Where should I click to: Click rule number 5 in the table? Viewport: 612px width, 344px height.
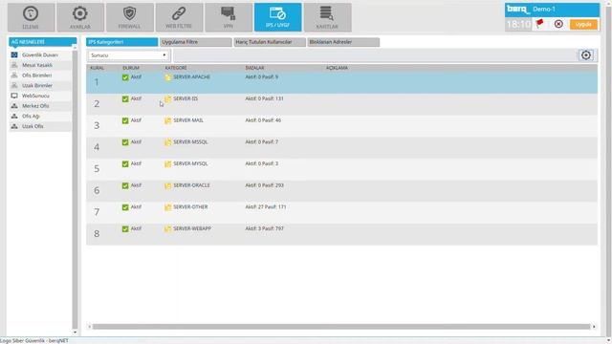coord(97,169)
